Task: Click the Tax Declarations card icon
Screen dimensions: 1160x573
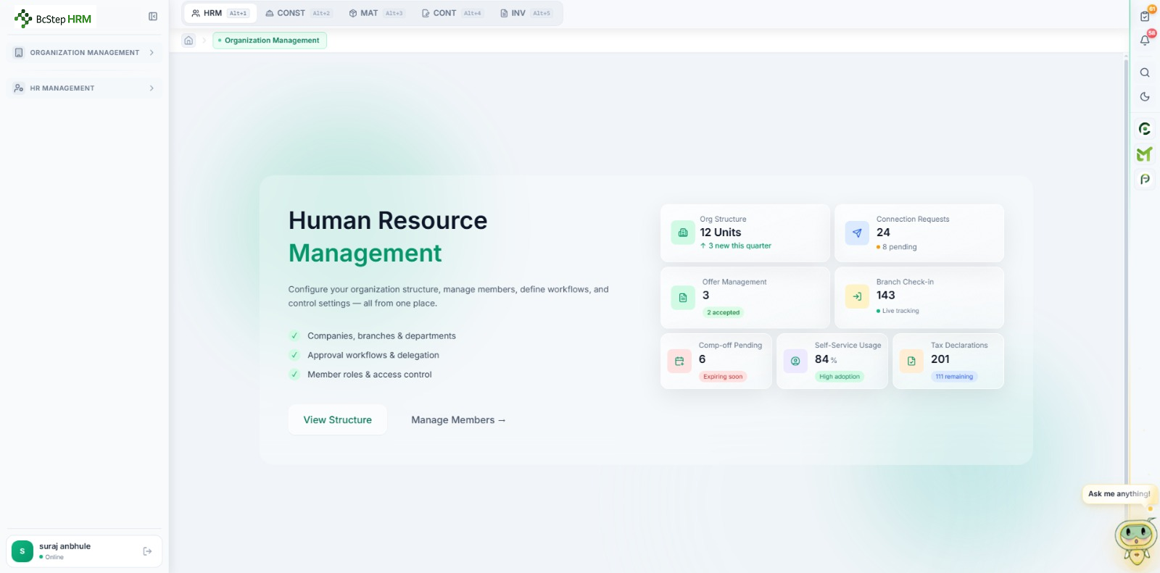Action: (x=911, y=361)
